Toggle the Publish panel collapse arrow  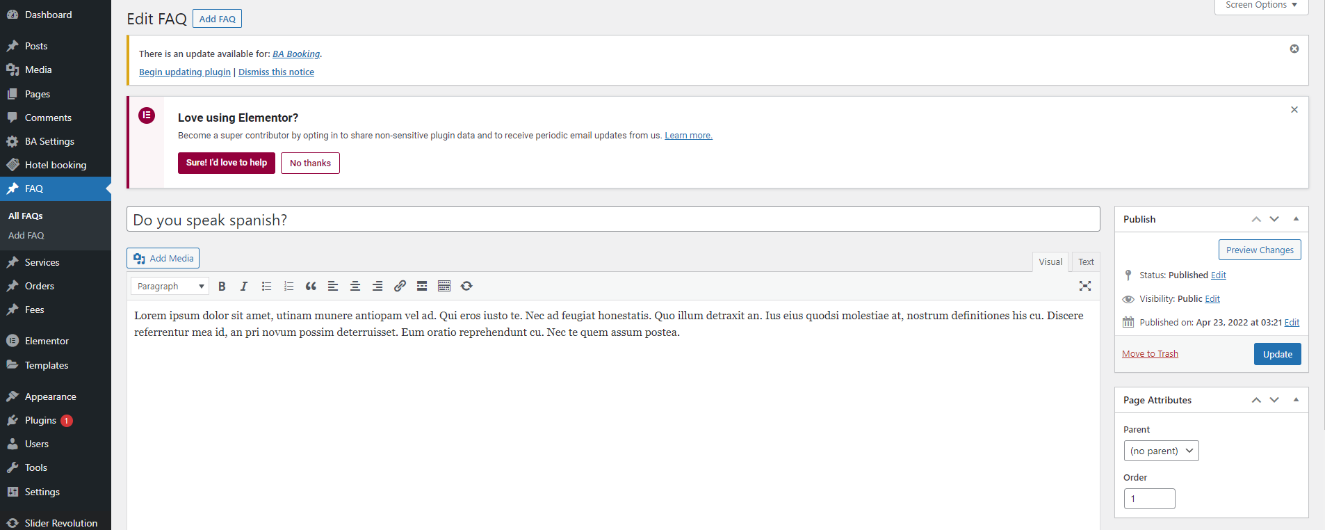click(1296, 219)
